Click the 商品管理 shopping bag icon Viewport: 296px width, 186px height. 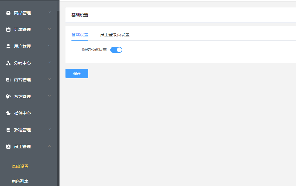coord(8,13)
